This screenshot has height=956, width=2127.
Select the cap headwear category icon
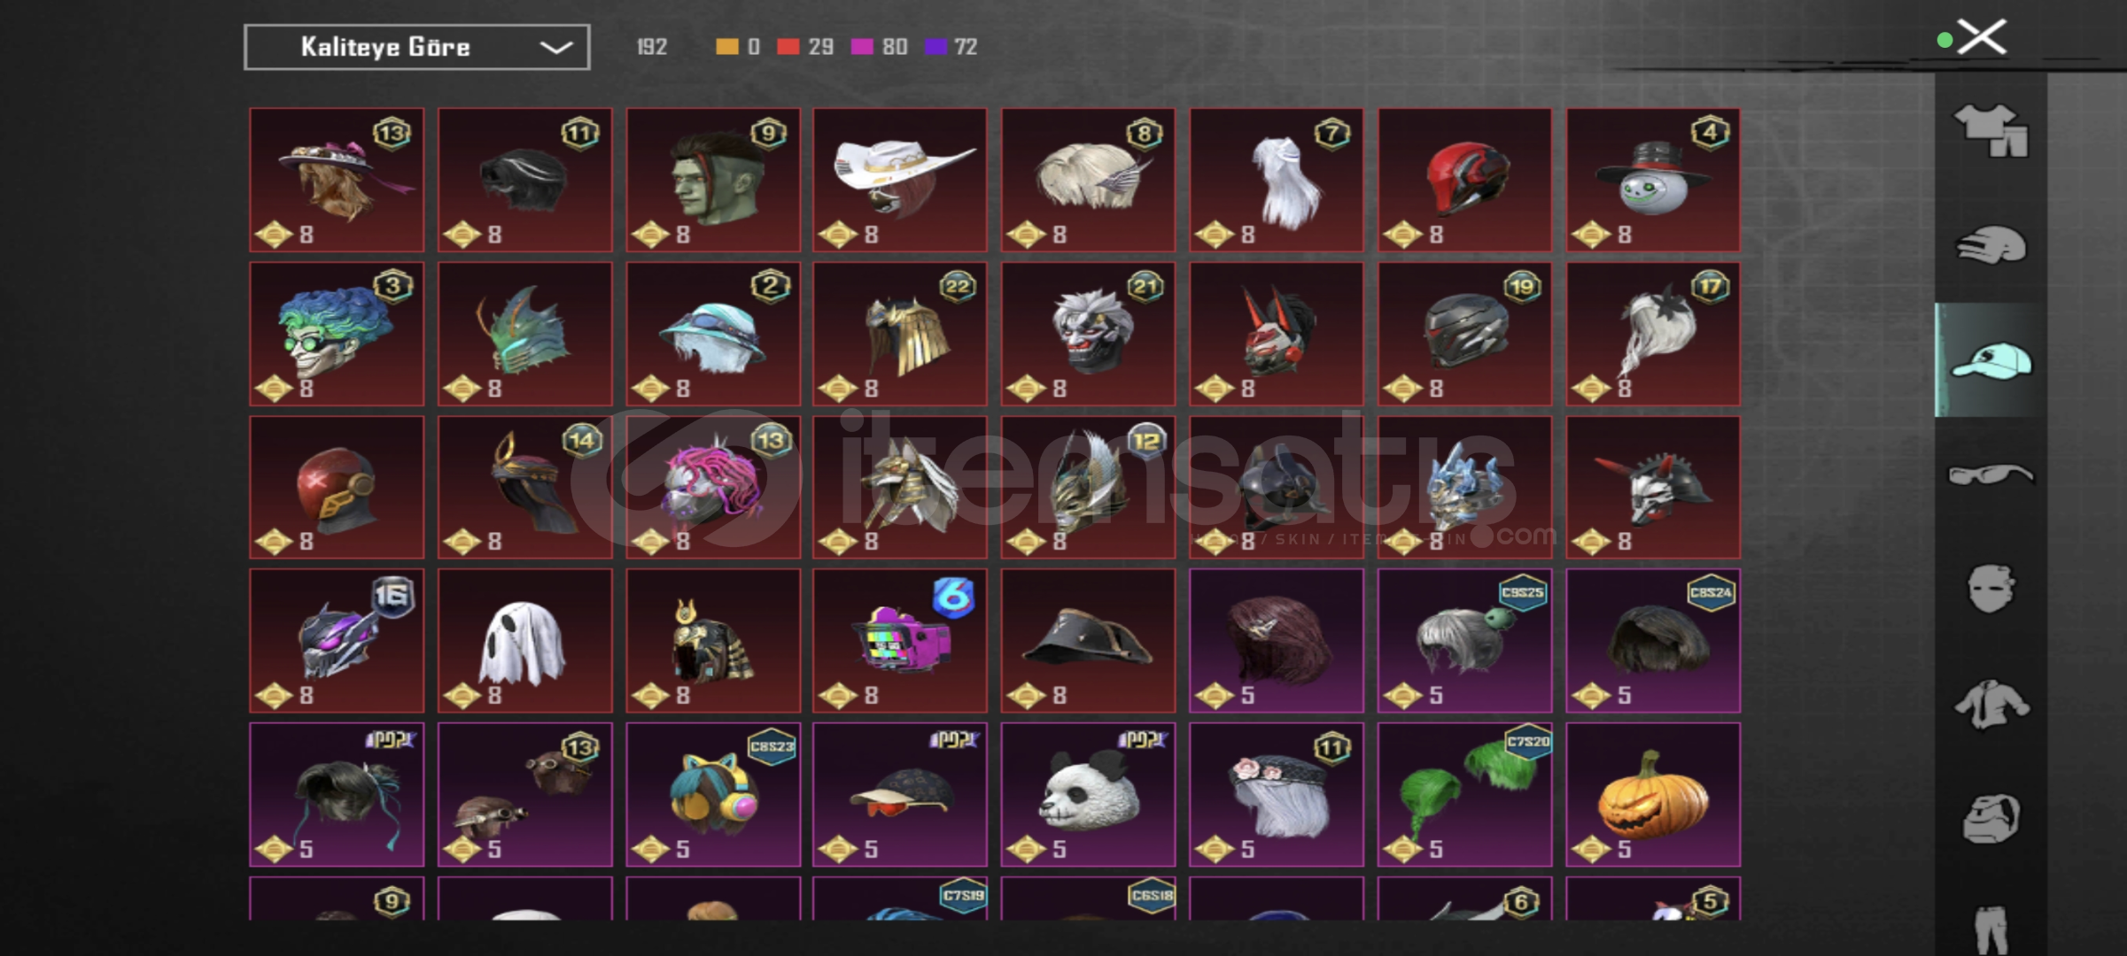pos(1991,360)
